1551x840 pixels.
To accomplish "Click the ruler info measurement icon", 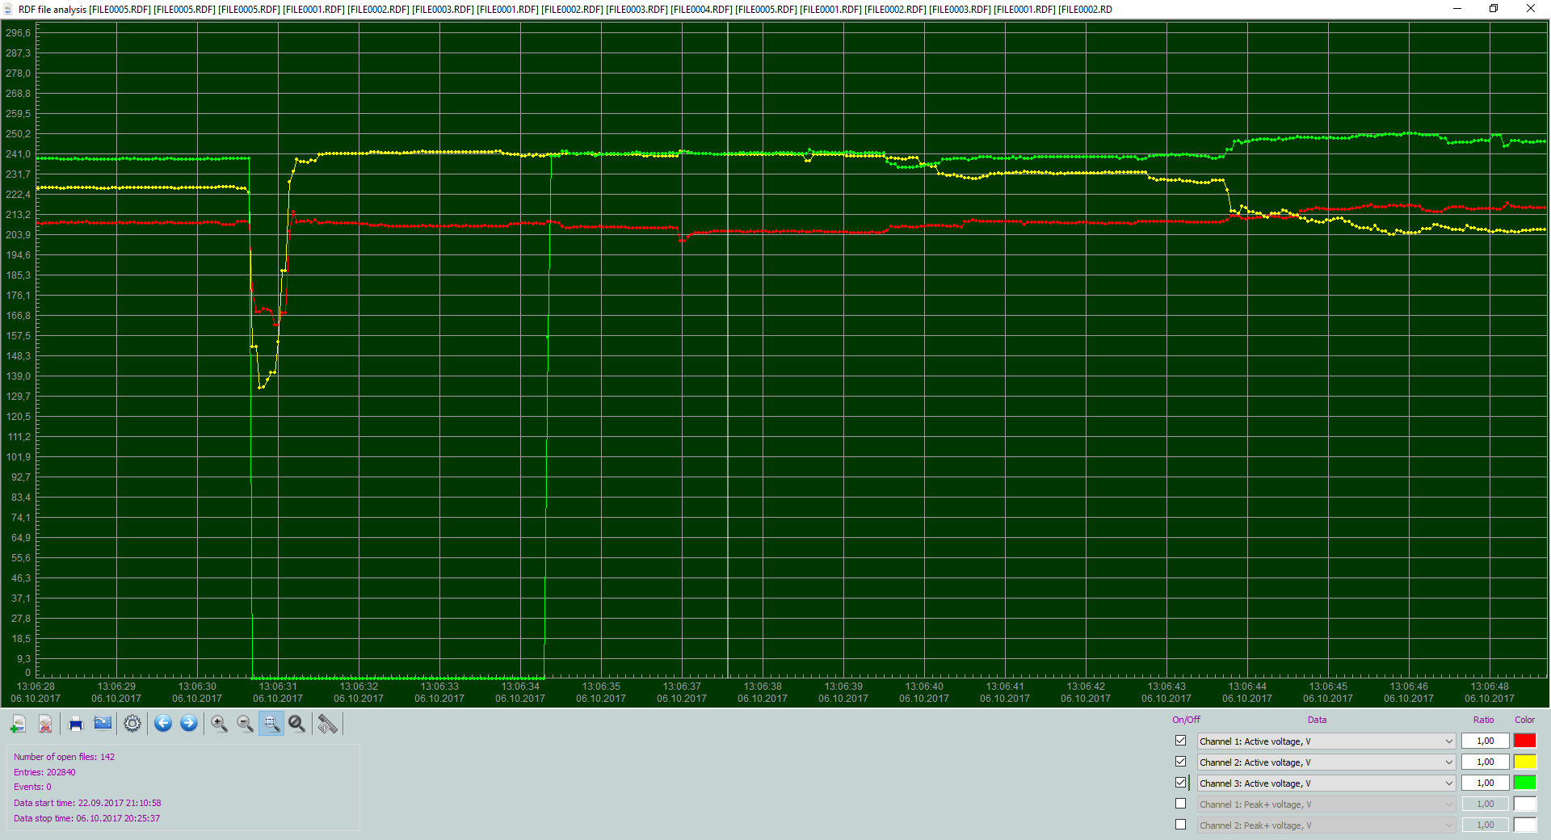I will (x=328, y=724).
